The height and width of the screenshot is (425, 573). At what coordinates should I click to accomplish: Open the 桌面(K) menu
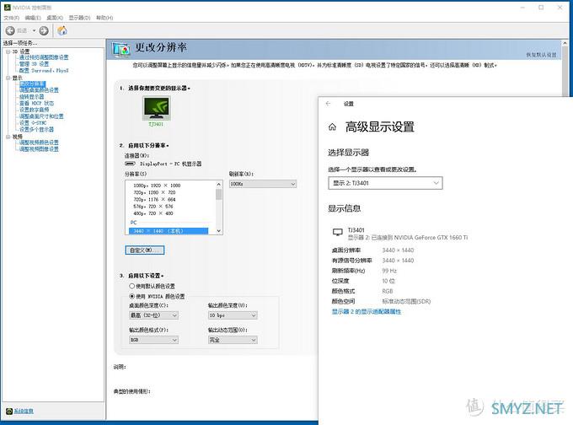pyautogui.click(x=55, y=18)
